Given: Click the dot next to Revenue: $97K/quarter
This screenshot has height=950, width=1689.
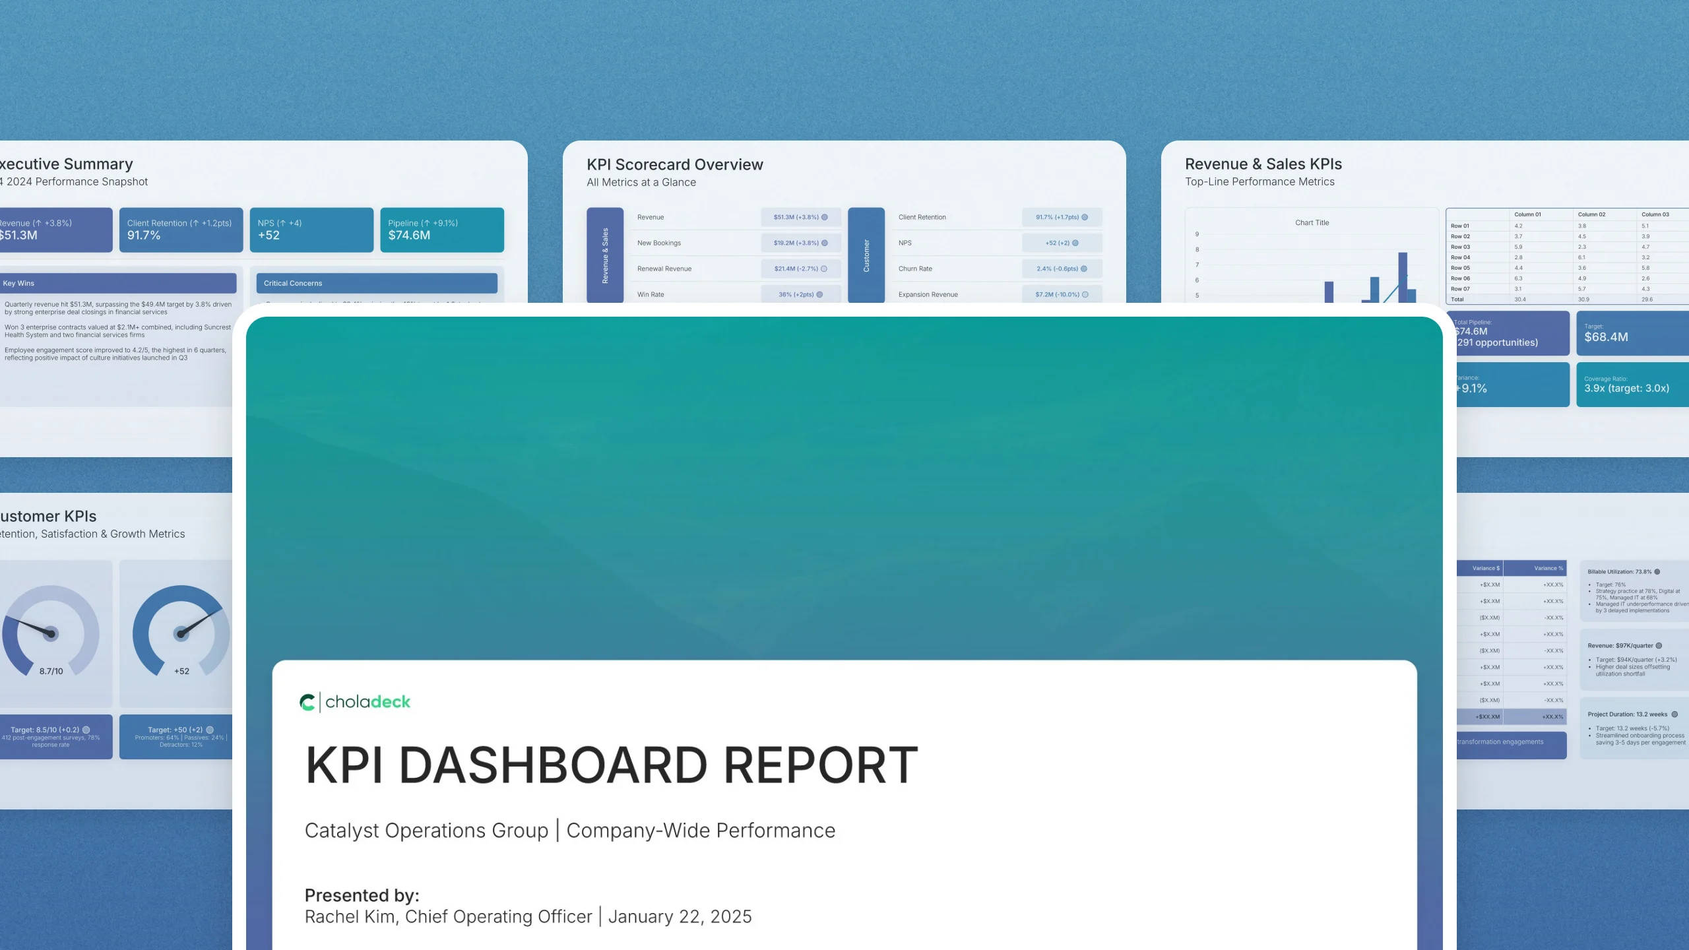Looking at the screenshot, I should tap(1659, 646).
